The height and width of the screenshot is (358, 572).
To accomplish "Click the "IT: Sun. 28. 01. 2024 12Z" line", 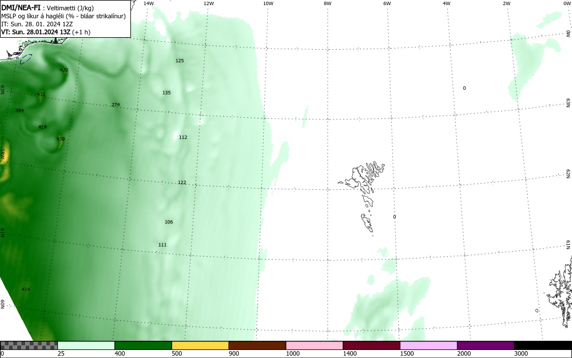I will tap(37, 24).
